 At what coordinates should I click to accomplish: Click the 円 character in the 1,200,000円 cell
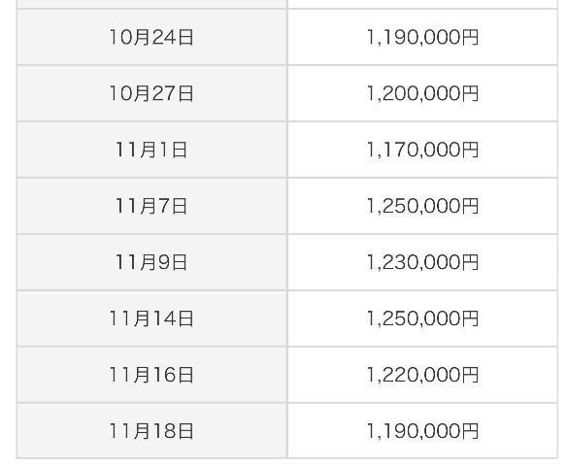(471, 93)
